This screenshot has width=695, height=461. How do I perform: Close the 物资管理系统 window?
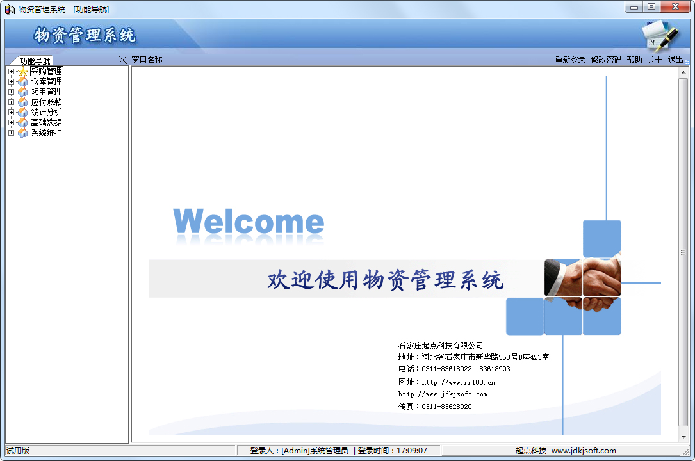click(676, 6)
